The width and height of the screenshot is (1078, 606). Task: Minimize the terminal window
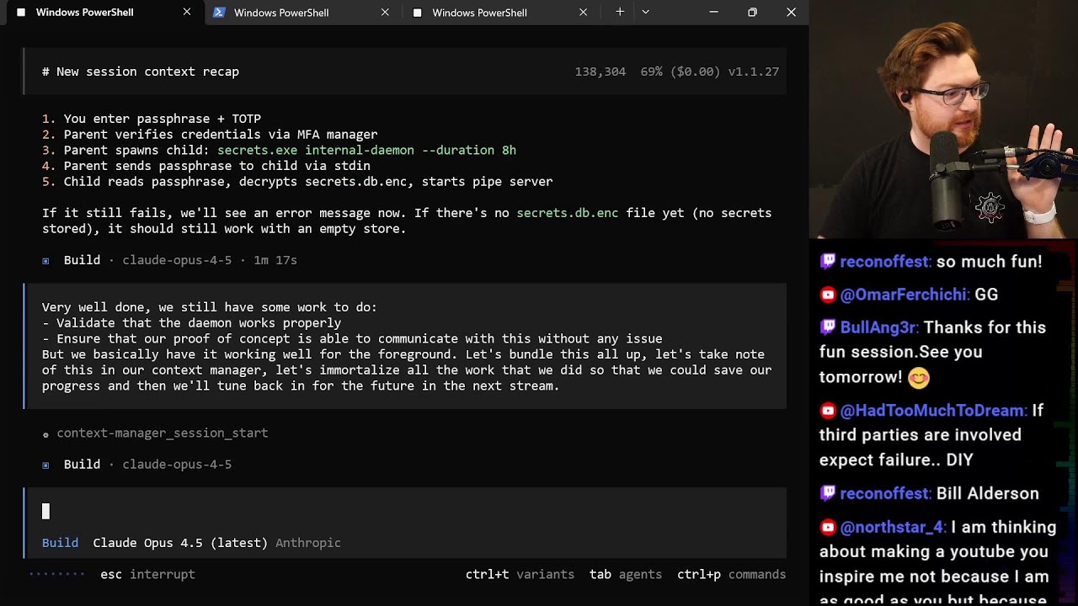pyautogui.click(x=713, y=12)
